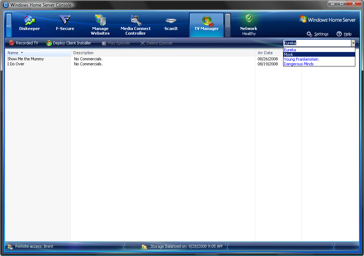Image resolution: width=364 pixels, height=256 pixels.
Task: Click the Delete Episode button
Action: (156, 43)
